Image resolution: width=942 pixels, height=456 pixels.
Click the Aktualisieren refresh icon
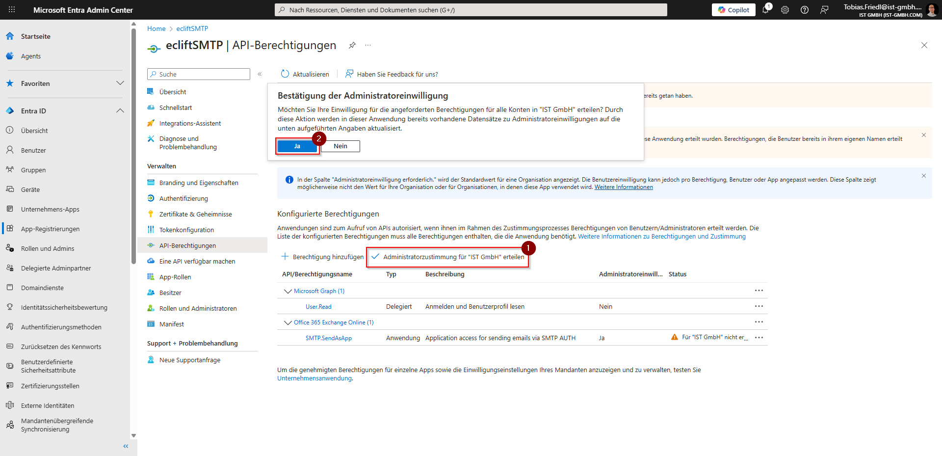(285, 74)
